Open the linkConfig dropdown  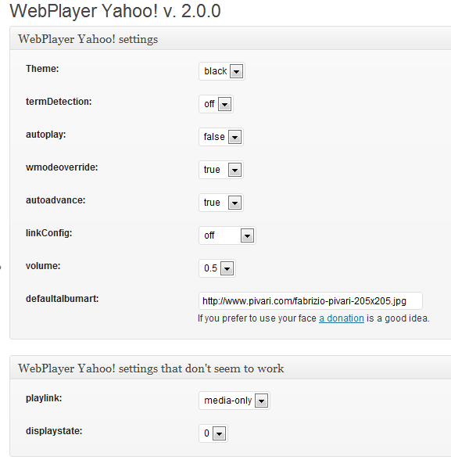(x=227, y=235)
